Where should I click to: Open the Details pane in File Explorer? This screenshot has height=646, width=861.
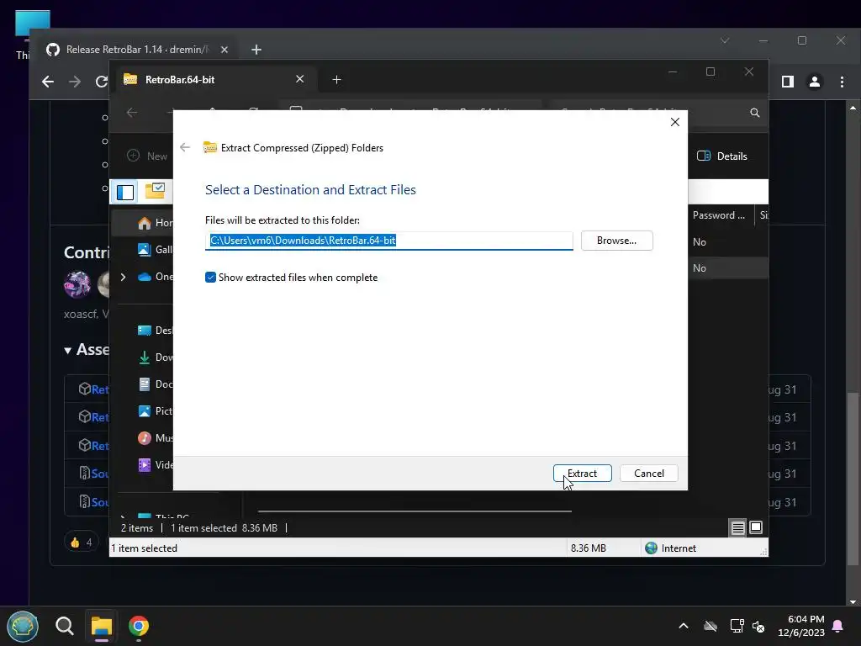click(722, 156)
